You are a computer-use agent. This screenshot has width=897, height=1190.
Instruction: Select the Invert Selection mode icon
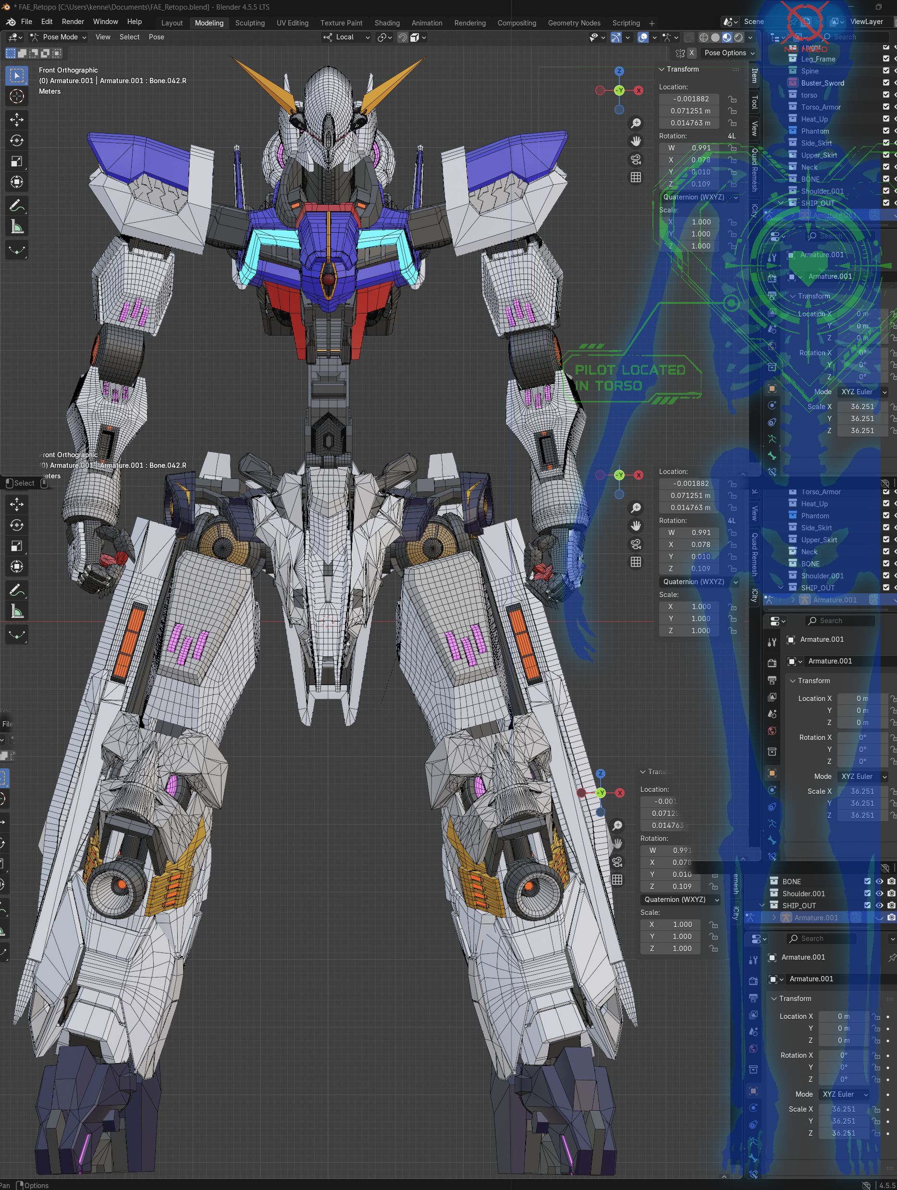coord(45,53)
